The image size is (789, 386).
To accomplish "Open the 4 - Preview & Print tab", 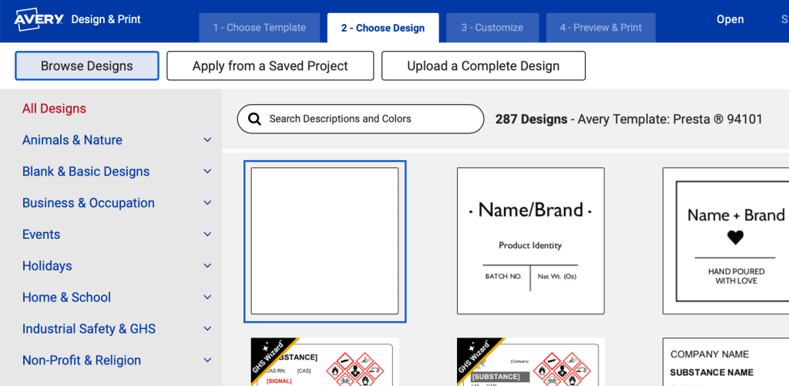I will (600, 28).
